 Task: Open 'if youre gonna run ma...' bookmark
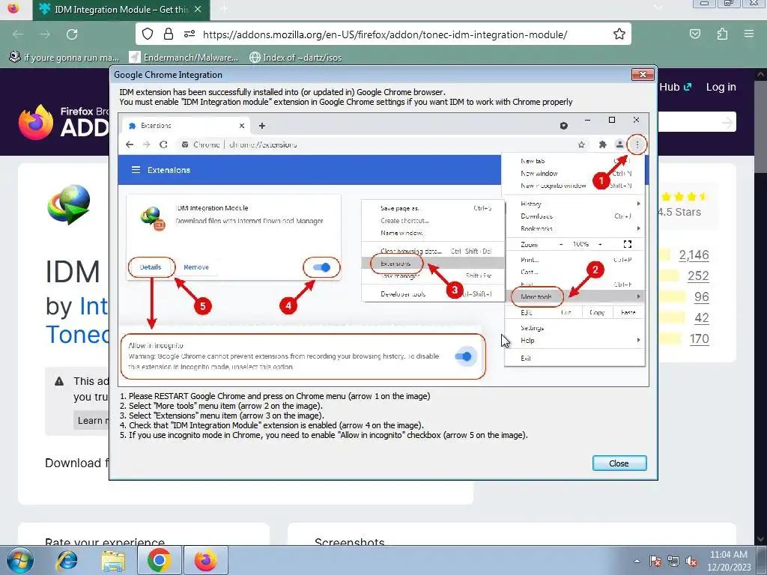point(64,57)
